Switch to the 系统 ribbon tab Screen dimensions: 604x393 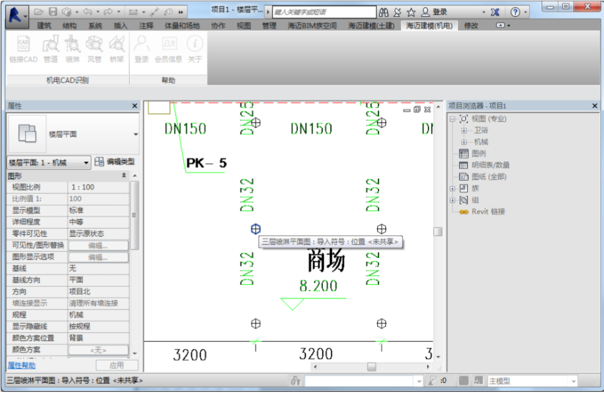(x=95, y=26)
